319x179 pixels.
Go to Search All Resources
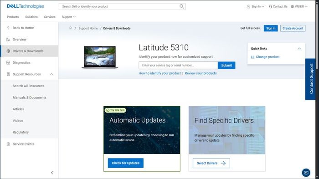[x=28, y=86]
